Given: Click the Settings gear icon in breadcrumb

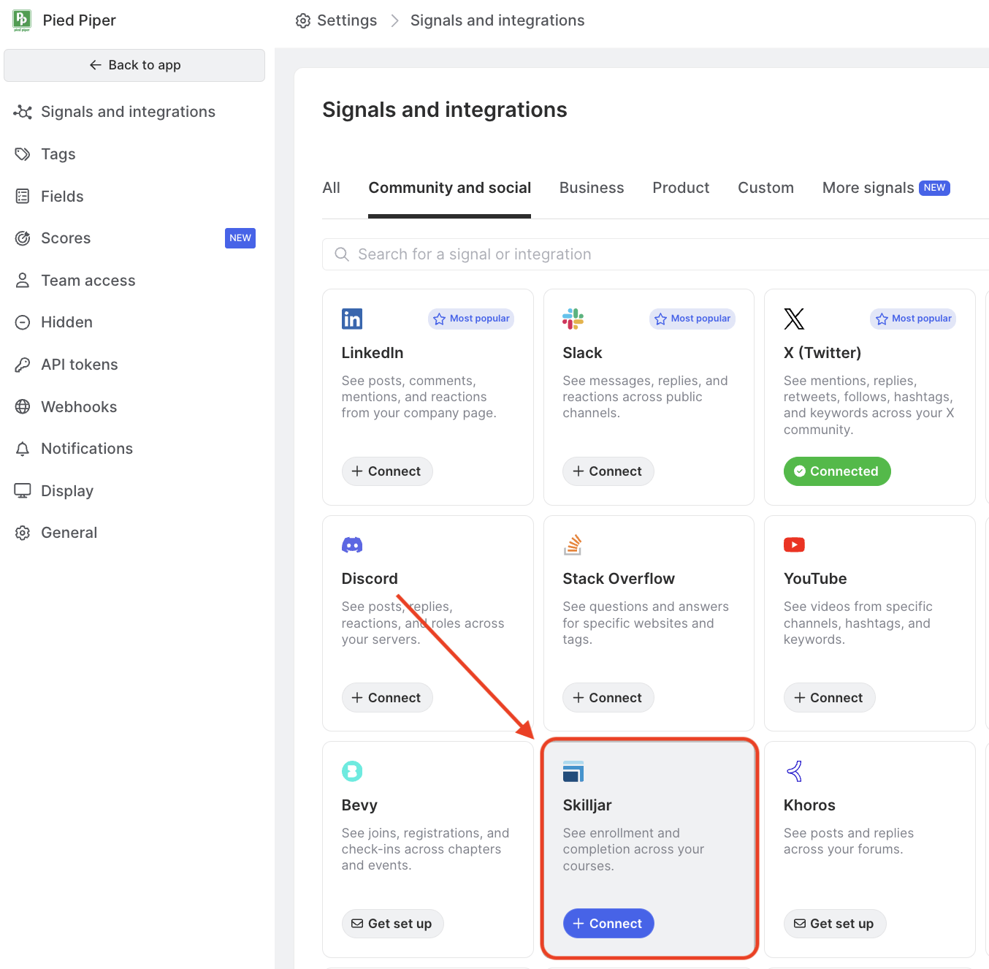Looking at the screenshot, I should (303, 20).
